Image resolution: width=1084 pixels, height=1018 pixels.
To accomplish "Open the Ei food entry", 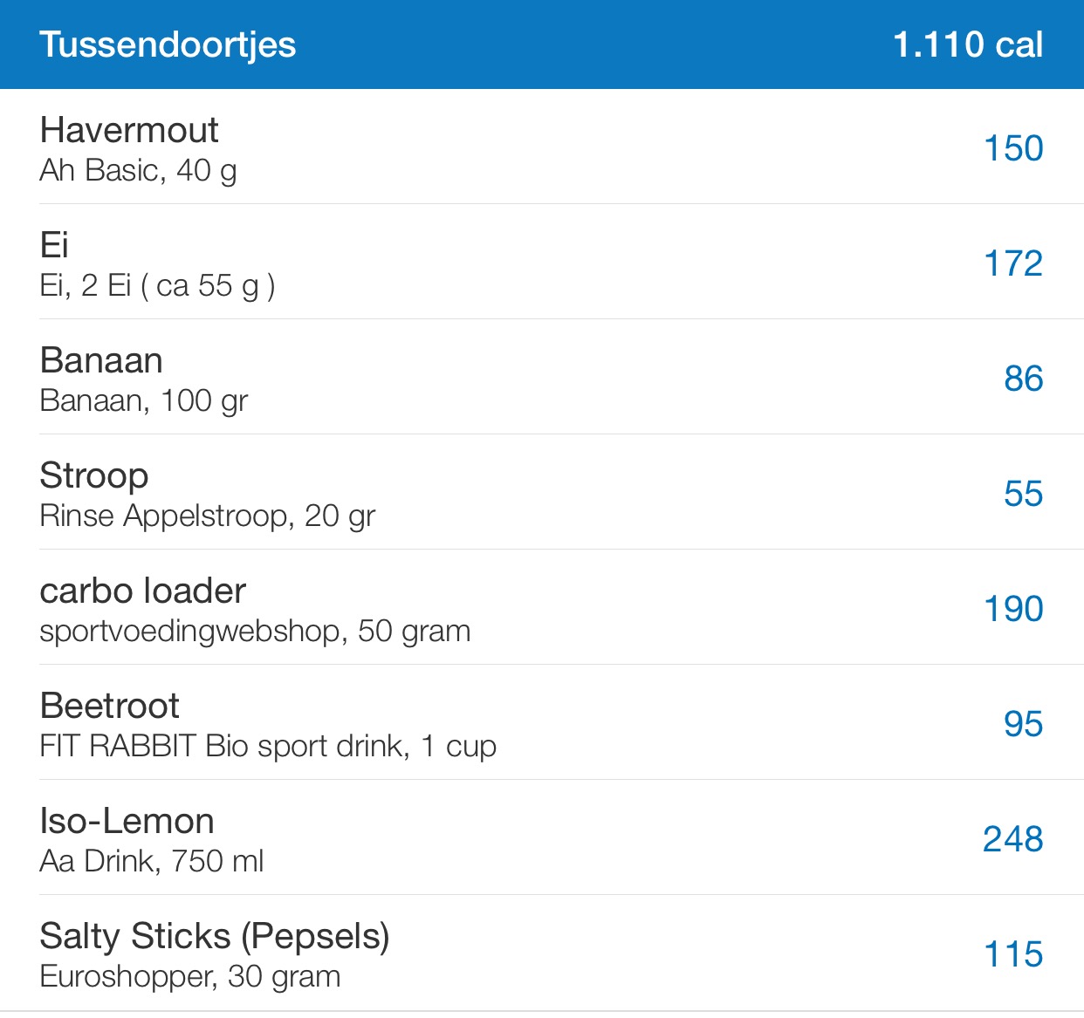I will (54, 246).
